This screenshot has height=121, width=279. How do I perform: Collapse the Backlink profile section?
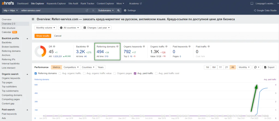tap(28, 39)
